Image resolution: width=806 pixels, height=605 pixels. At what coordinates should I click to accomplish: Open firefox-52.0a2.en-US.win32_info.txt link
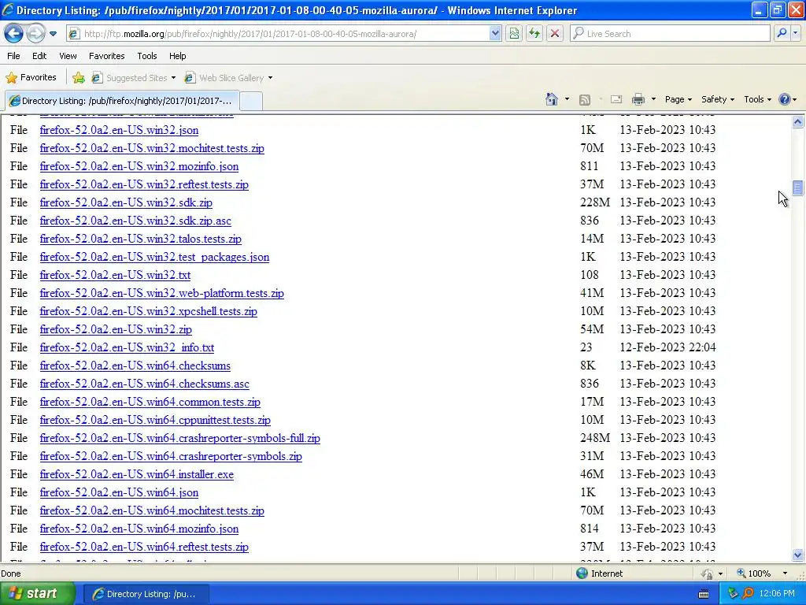[127, 347]
